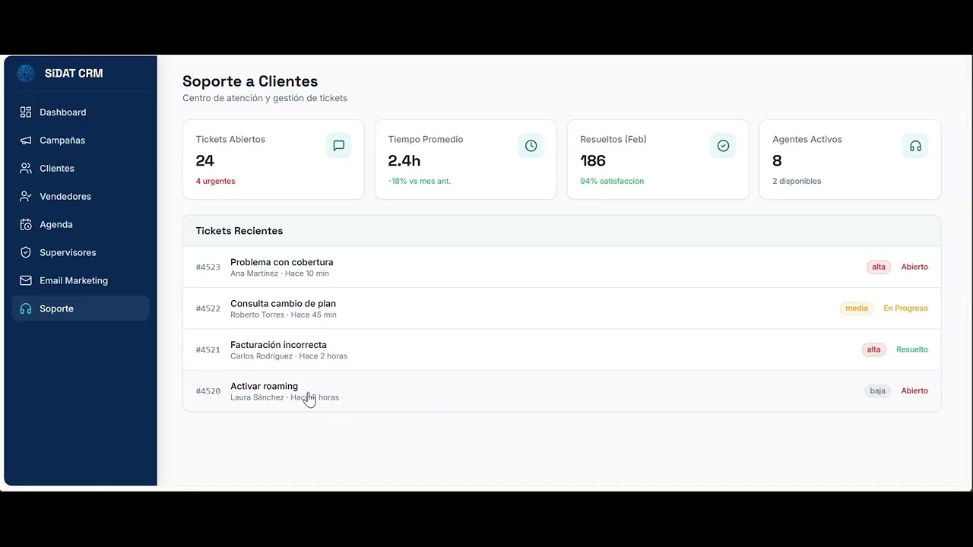Select Supervisores in the sidebar
The image size is (973, 547).
point(81,252)
